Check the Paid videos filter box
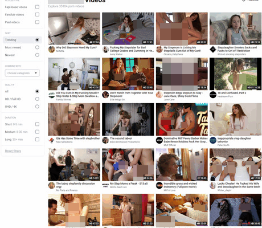262x228 pixels. (x=37, y=22)
